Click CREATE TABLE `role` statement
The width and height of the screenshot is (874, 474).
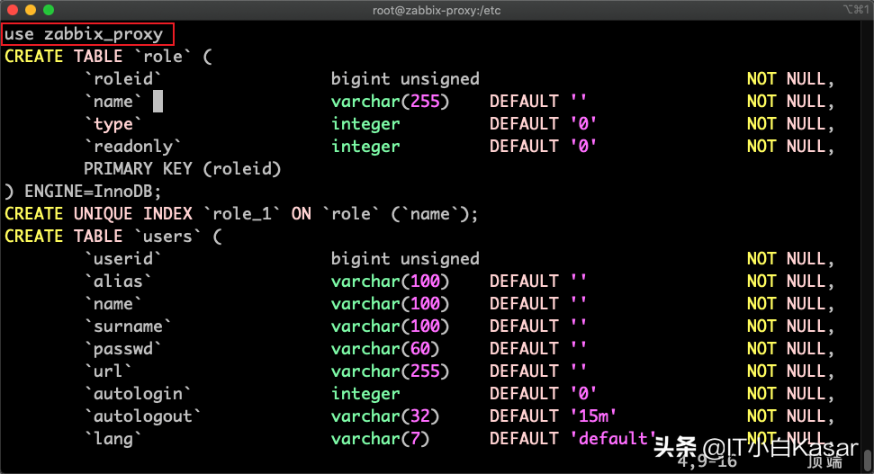(x=108, y=57)
